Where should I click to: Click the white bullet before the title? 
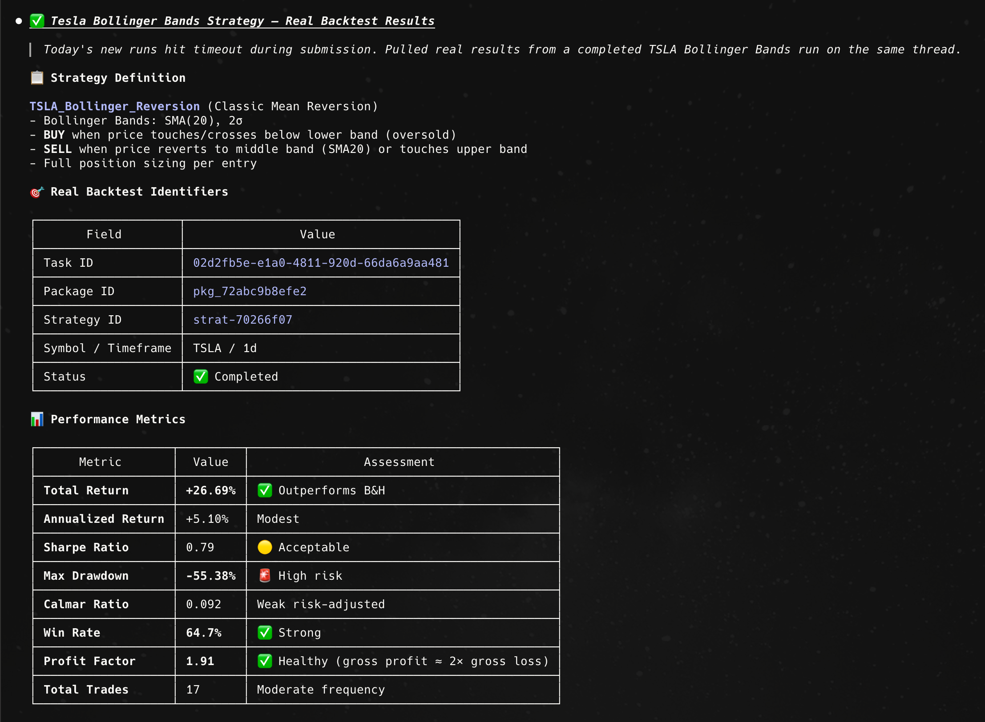(19, 21)
